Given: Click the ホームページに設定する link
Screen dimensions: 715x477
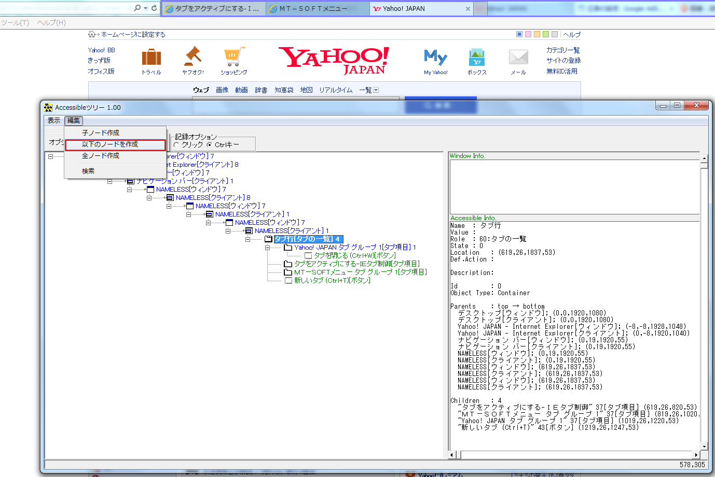Looking at the screenshot, I should [x=133, y=35].
